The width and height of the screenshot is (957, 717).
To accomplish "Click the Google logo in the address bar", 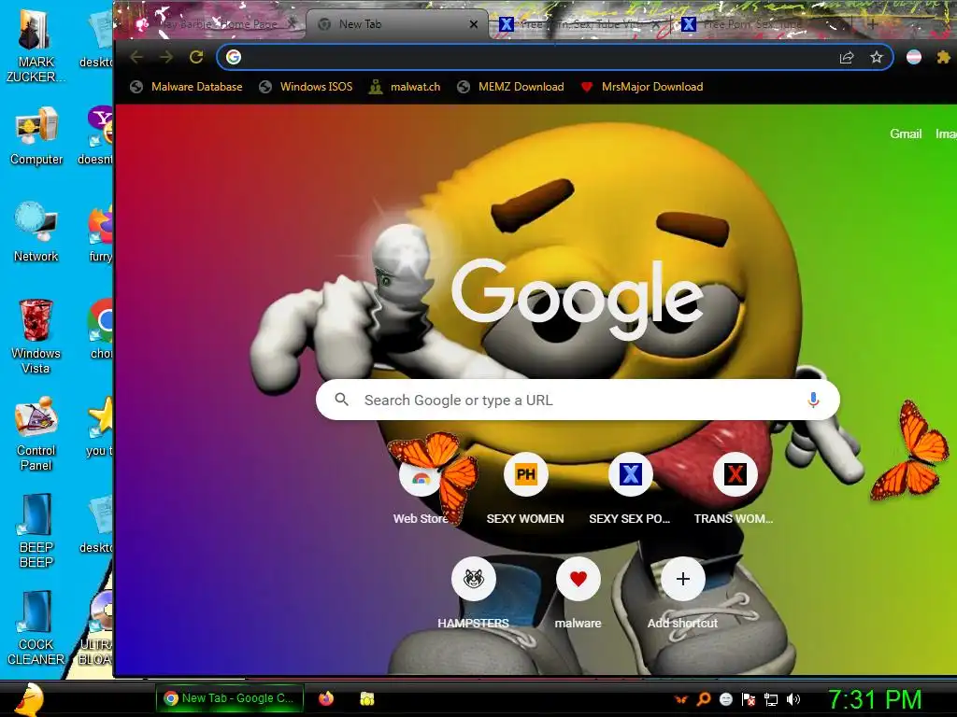I will tap(234, 57).
